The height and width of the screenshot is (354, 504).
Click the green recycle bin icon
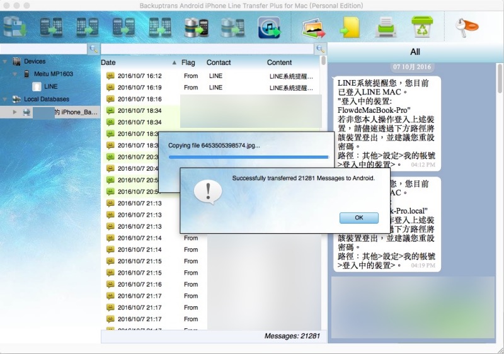pyautogui.click(x=422, y=26)
